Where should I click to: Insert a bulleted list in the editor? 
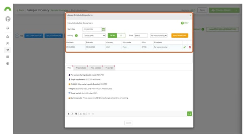(x=84, y=114)
